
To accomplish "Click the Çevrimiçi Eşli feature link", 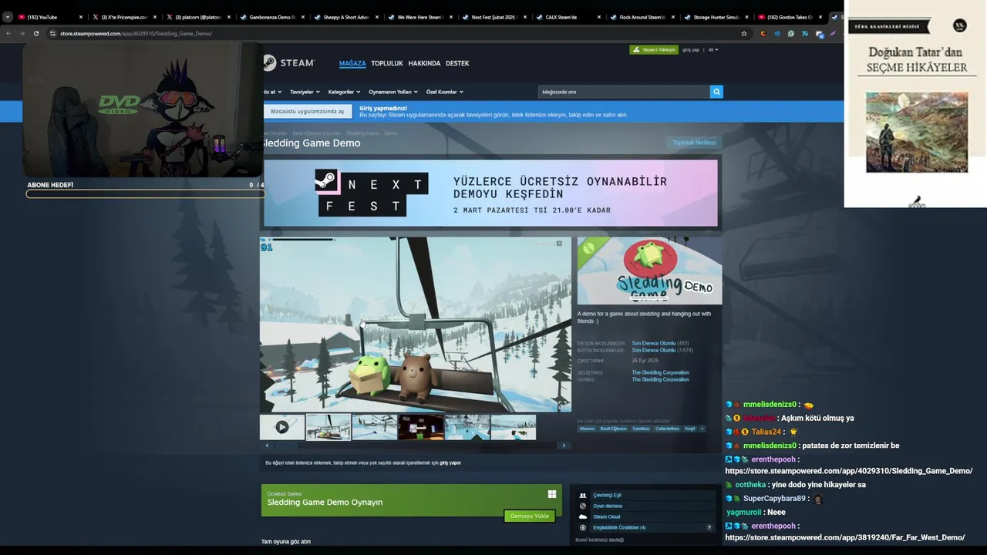I will (x=607, y=496).
